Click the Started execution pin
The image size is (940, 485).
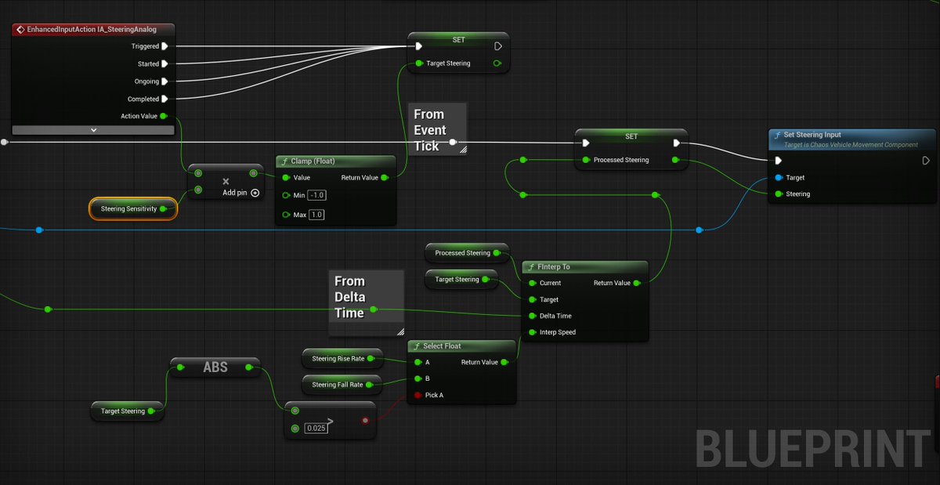coord(164,63)
